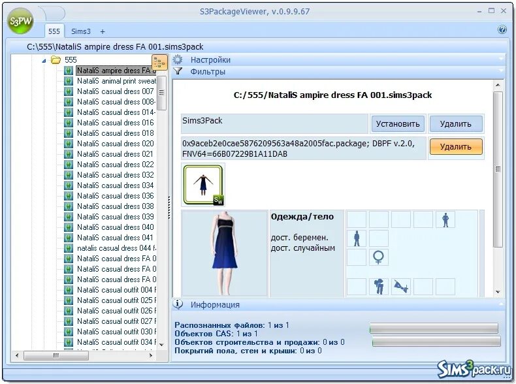Click the S3PW application logo
This screenshot has height=384, width=516.
[x=20, y=22]
